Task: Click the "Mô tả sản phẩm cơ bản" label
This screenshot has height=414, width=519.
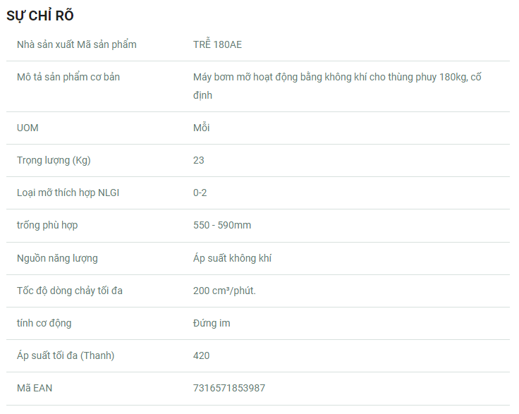Action: coord(68,77)
